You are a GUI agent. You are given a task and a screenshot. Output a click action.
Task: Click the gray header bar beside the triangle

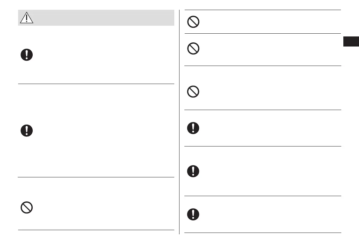coord(104,17)
